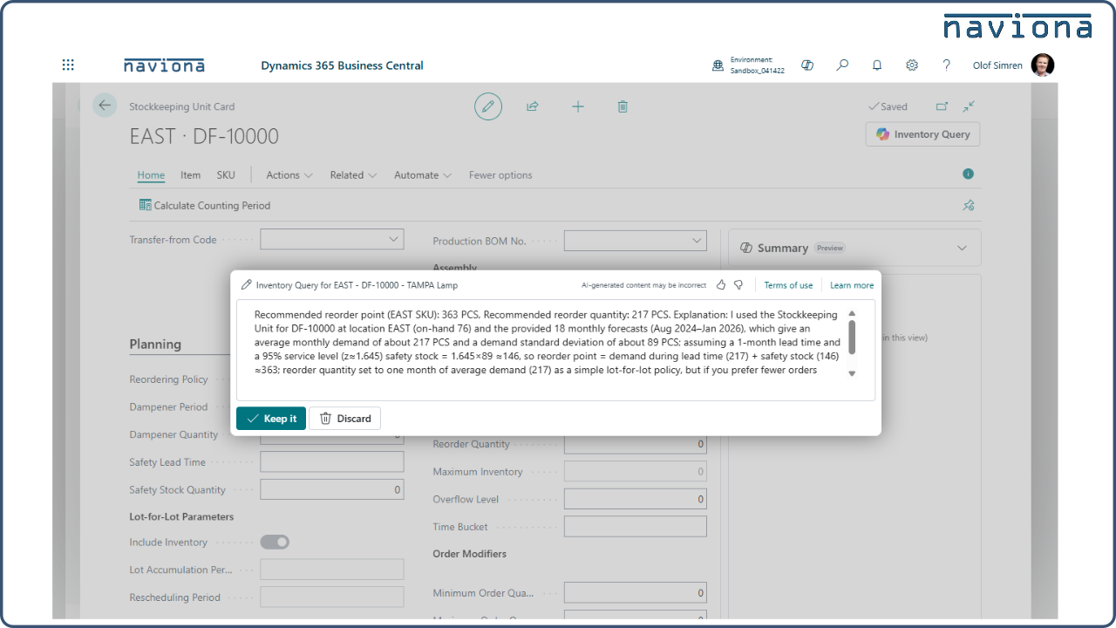Viewport: 1116px width, 628px height.
Task: Click the Lot-for-Lot Parameters heading
Action: 181,517
